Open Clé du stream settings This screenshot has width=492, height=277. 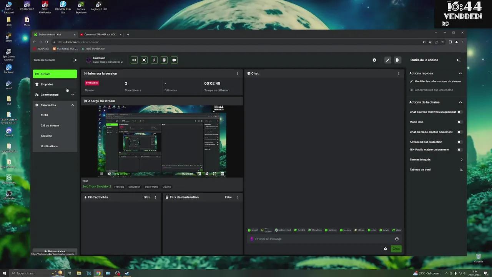coord(50,125)
